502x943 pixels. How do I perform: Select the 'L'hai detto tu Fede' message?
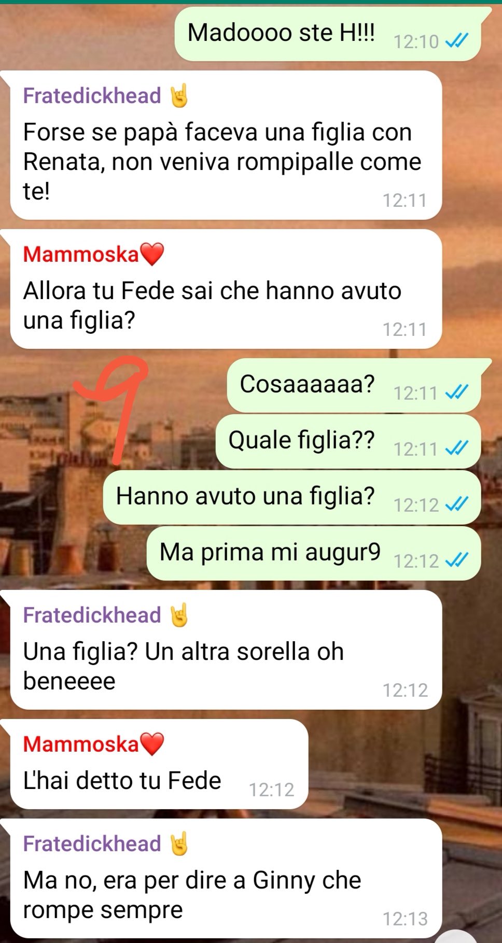click(x=159, y=764)
